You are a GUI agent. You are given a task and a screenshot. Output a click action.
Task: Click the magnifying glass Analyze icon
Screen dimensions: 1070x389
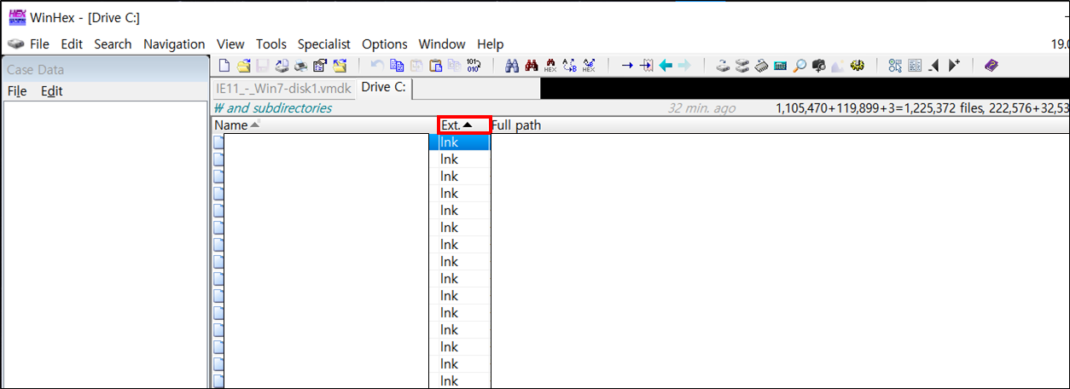coord(800,65)
